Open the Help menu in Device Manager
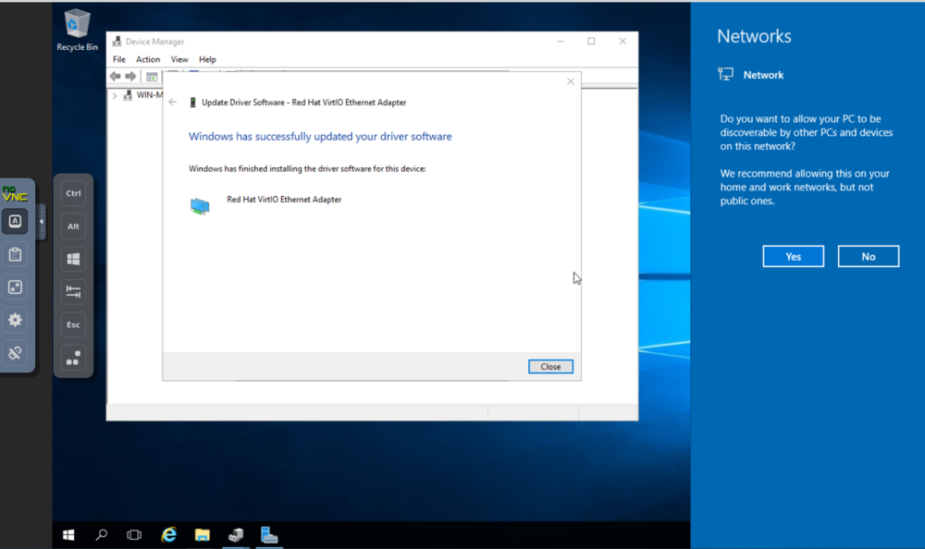 coord(207,59)
